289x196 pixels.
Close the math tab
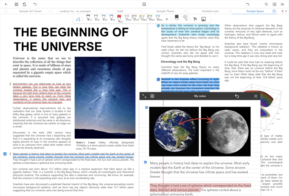[139, 11]
